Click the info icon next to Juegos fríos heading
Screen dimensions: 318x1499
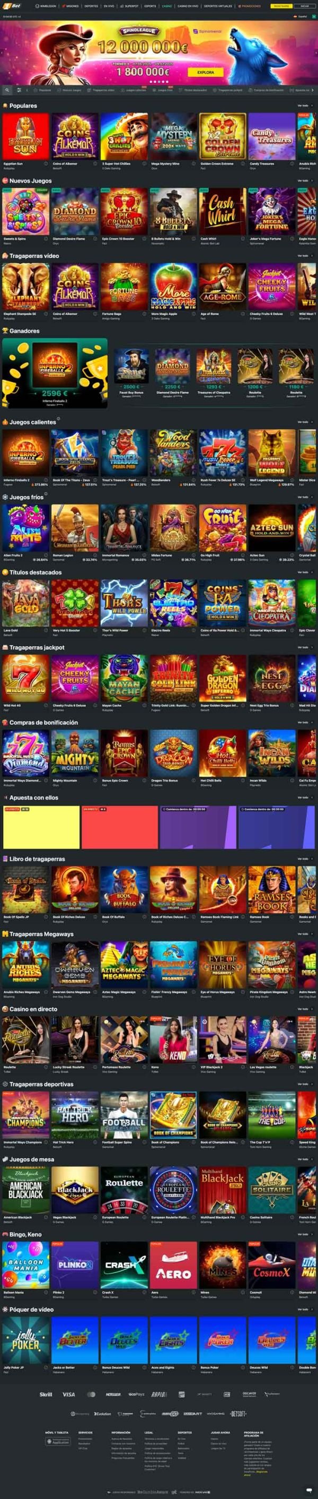[x=46, y=495]
